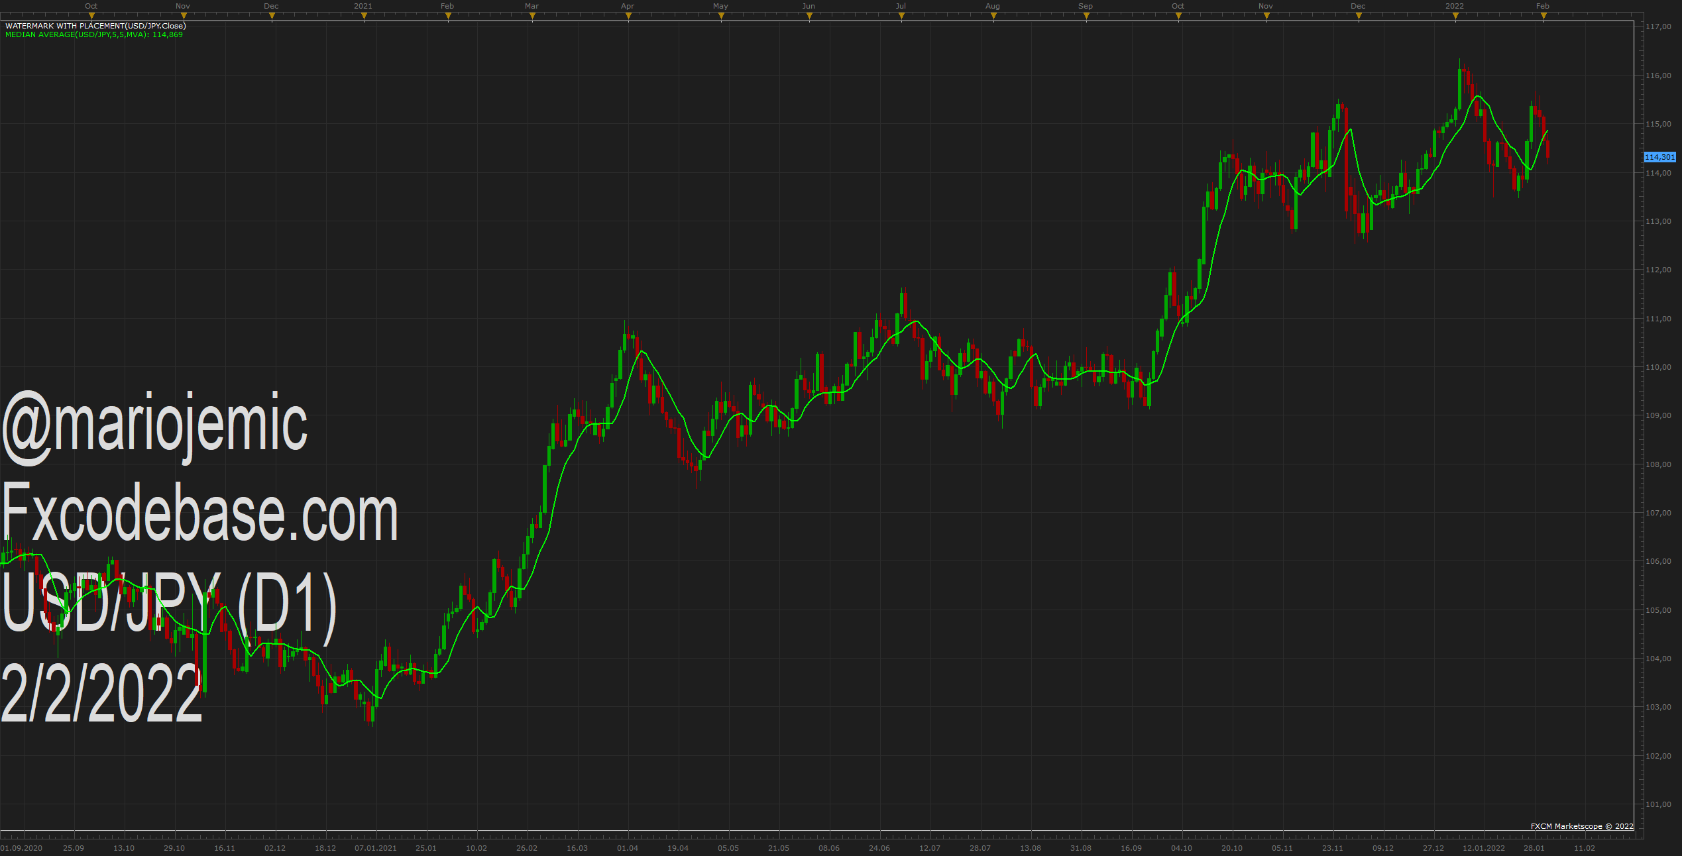This screenshot has width=1682, height=856.
Task: Click the Aug month marker
Action: [993, 6]
